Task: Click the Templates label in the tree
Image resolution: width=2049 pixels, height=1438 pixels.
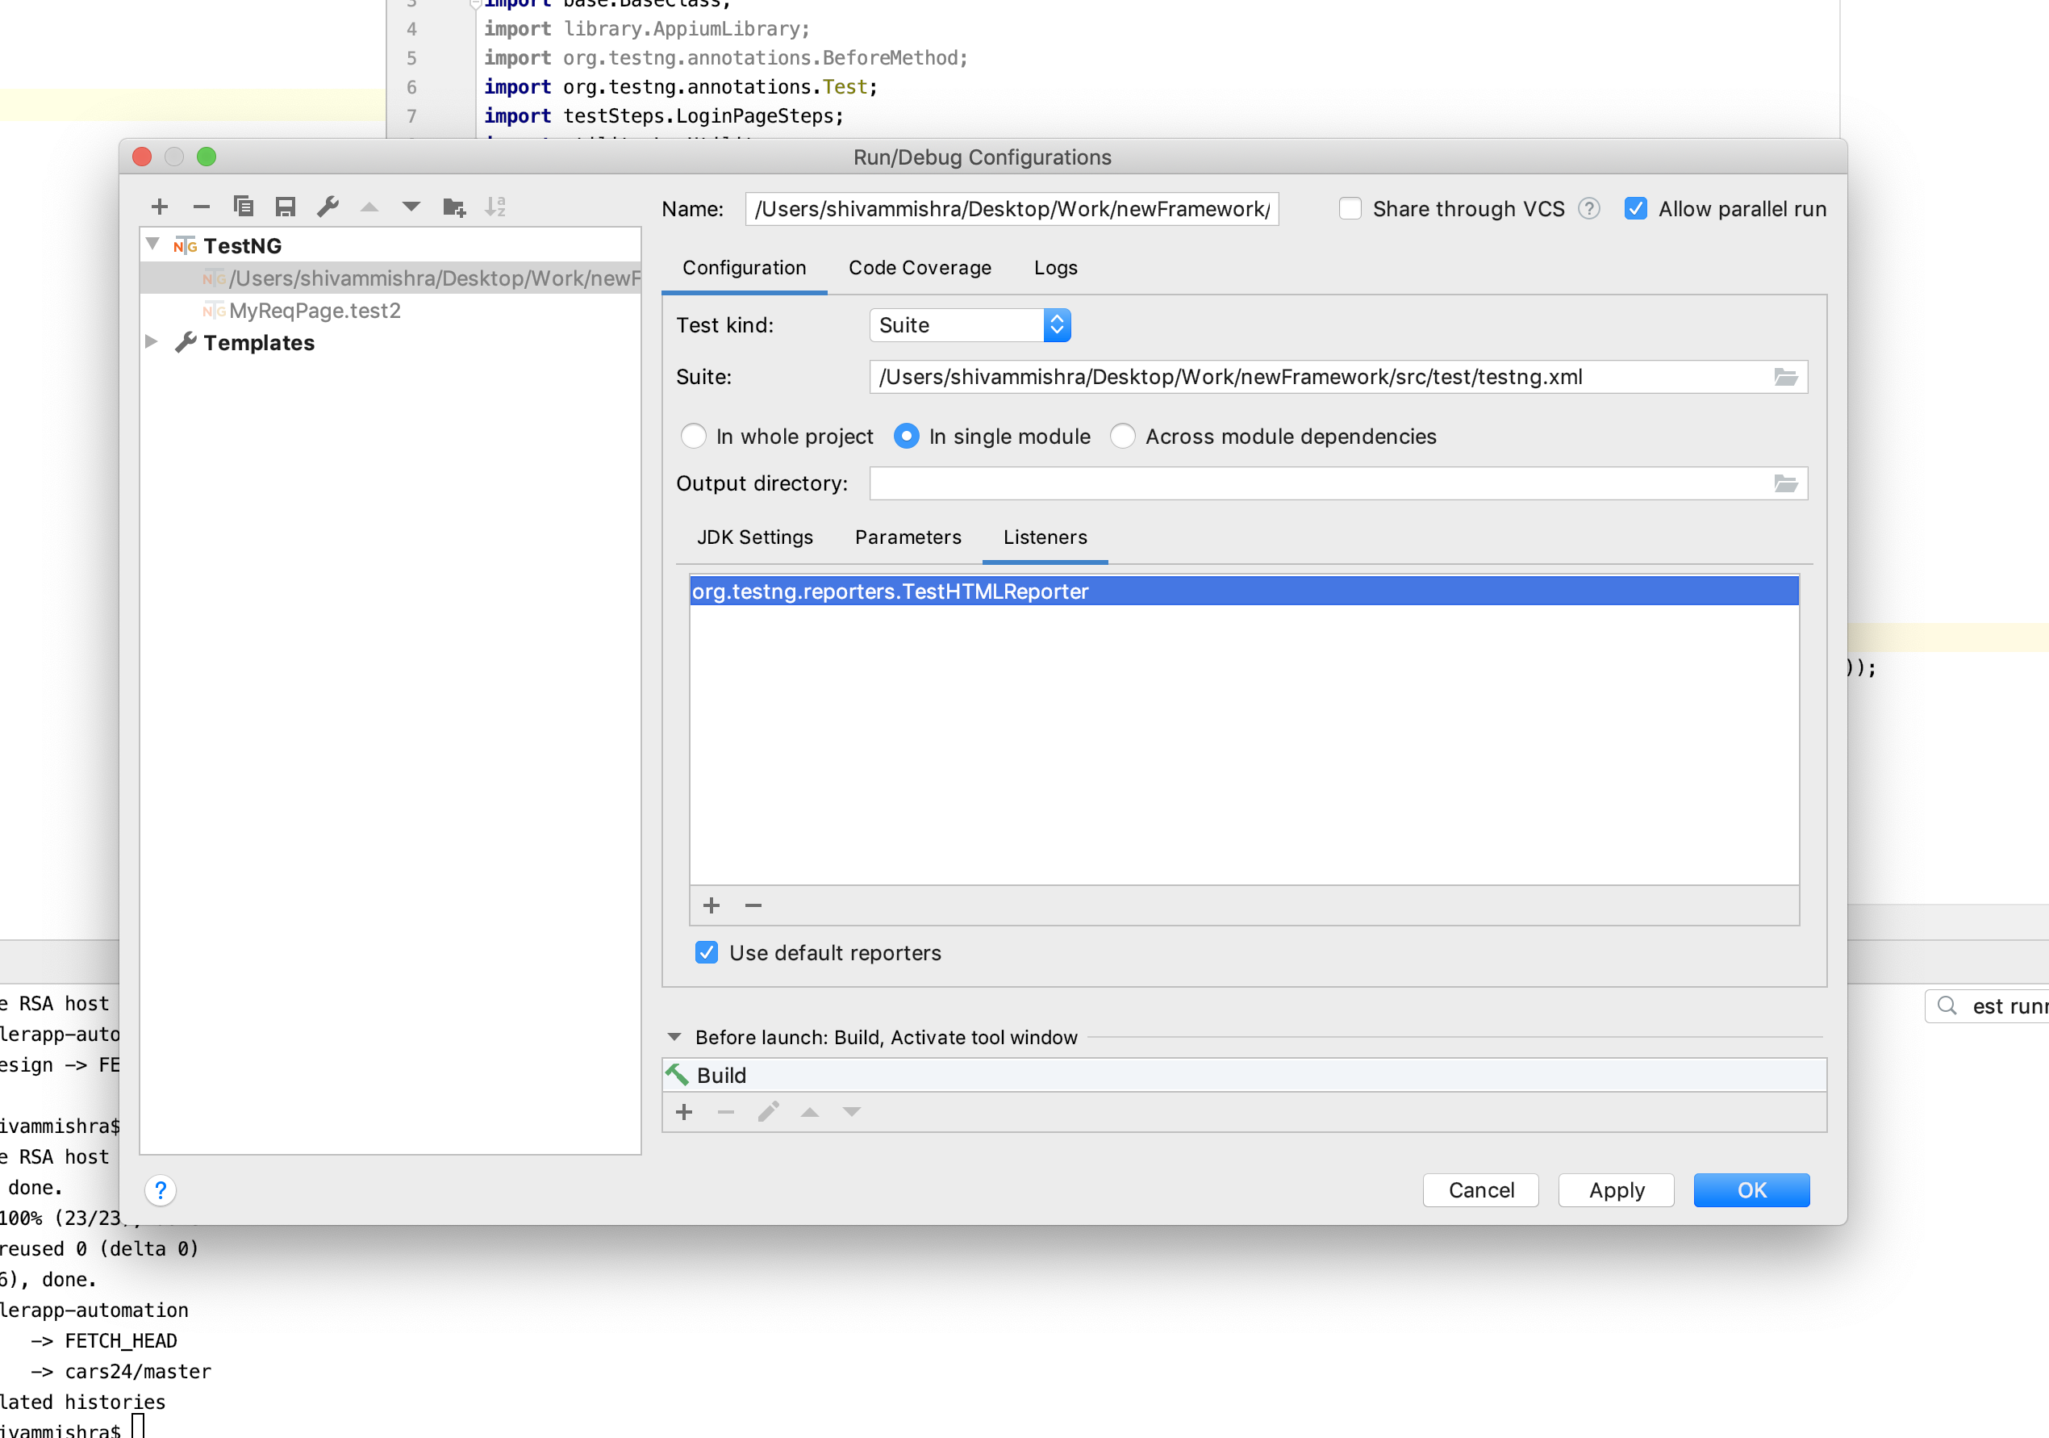Action: click(259, 343)
